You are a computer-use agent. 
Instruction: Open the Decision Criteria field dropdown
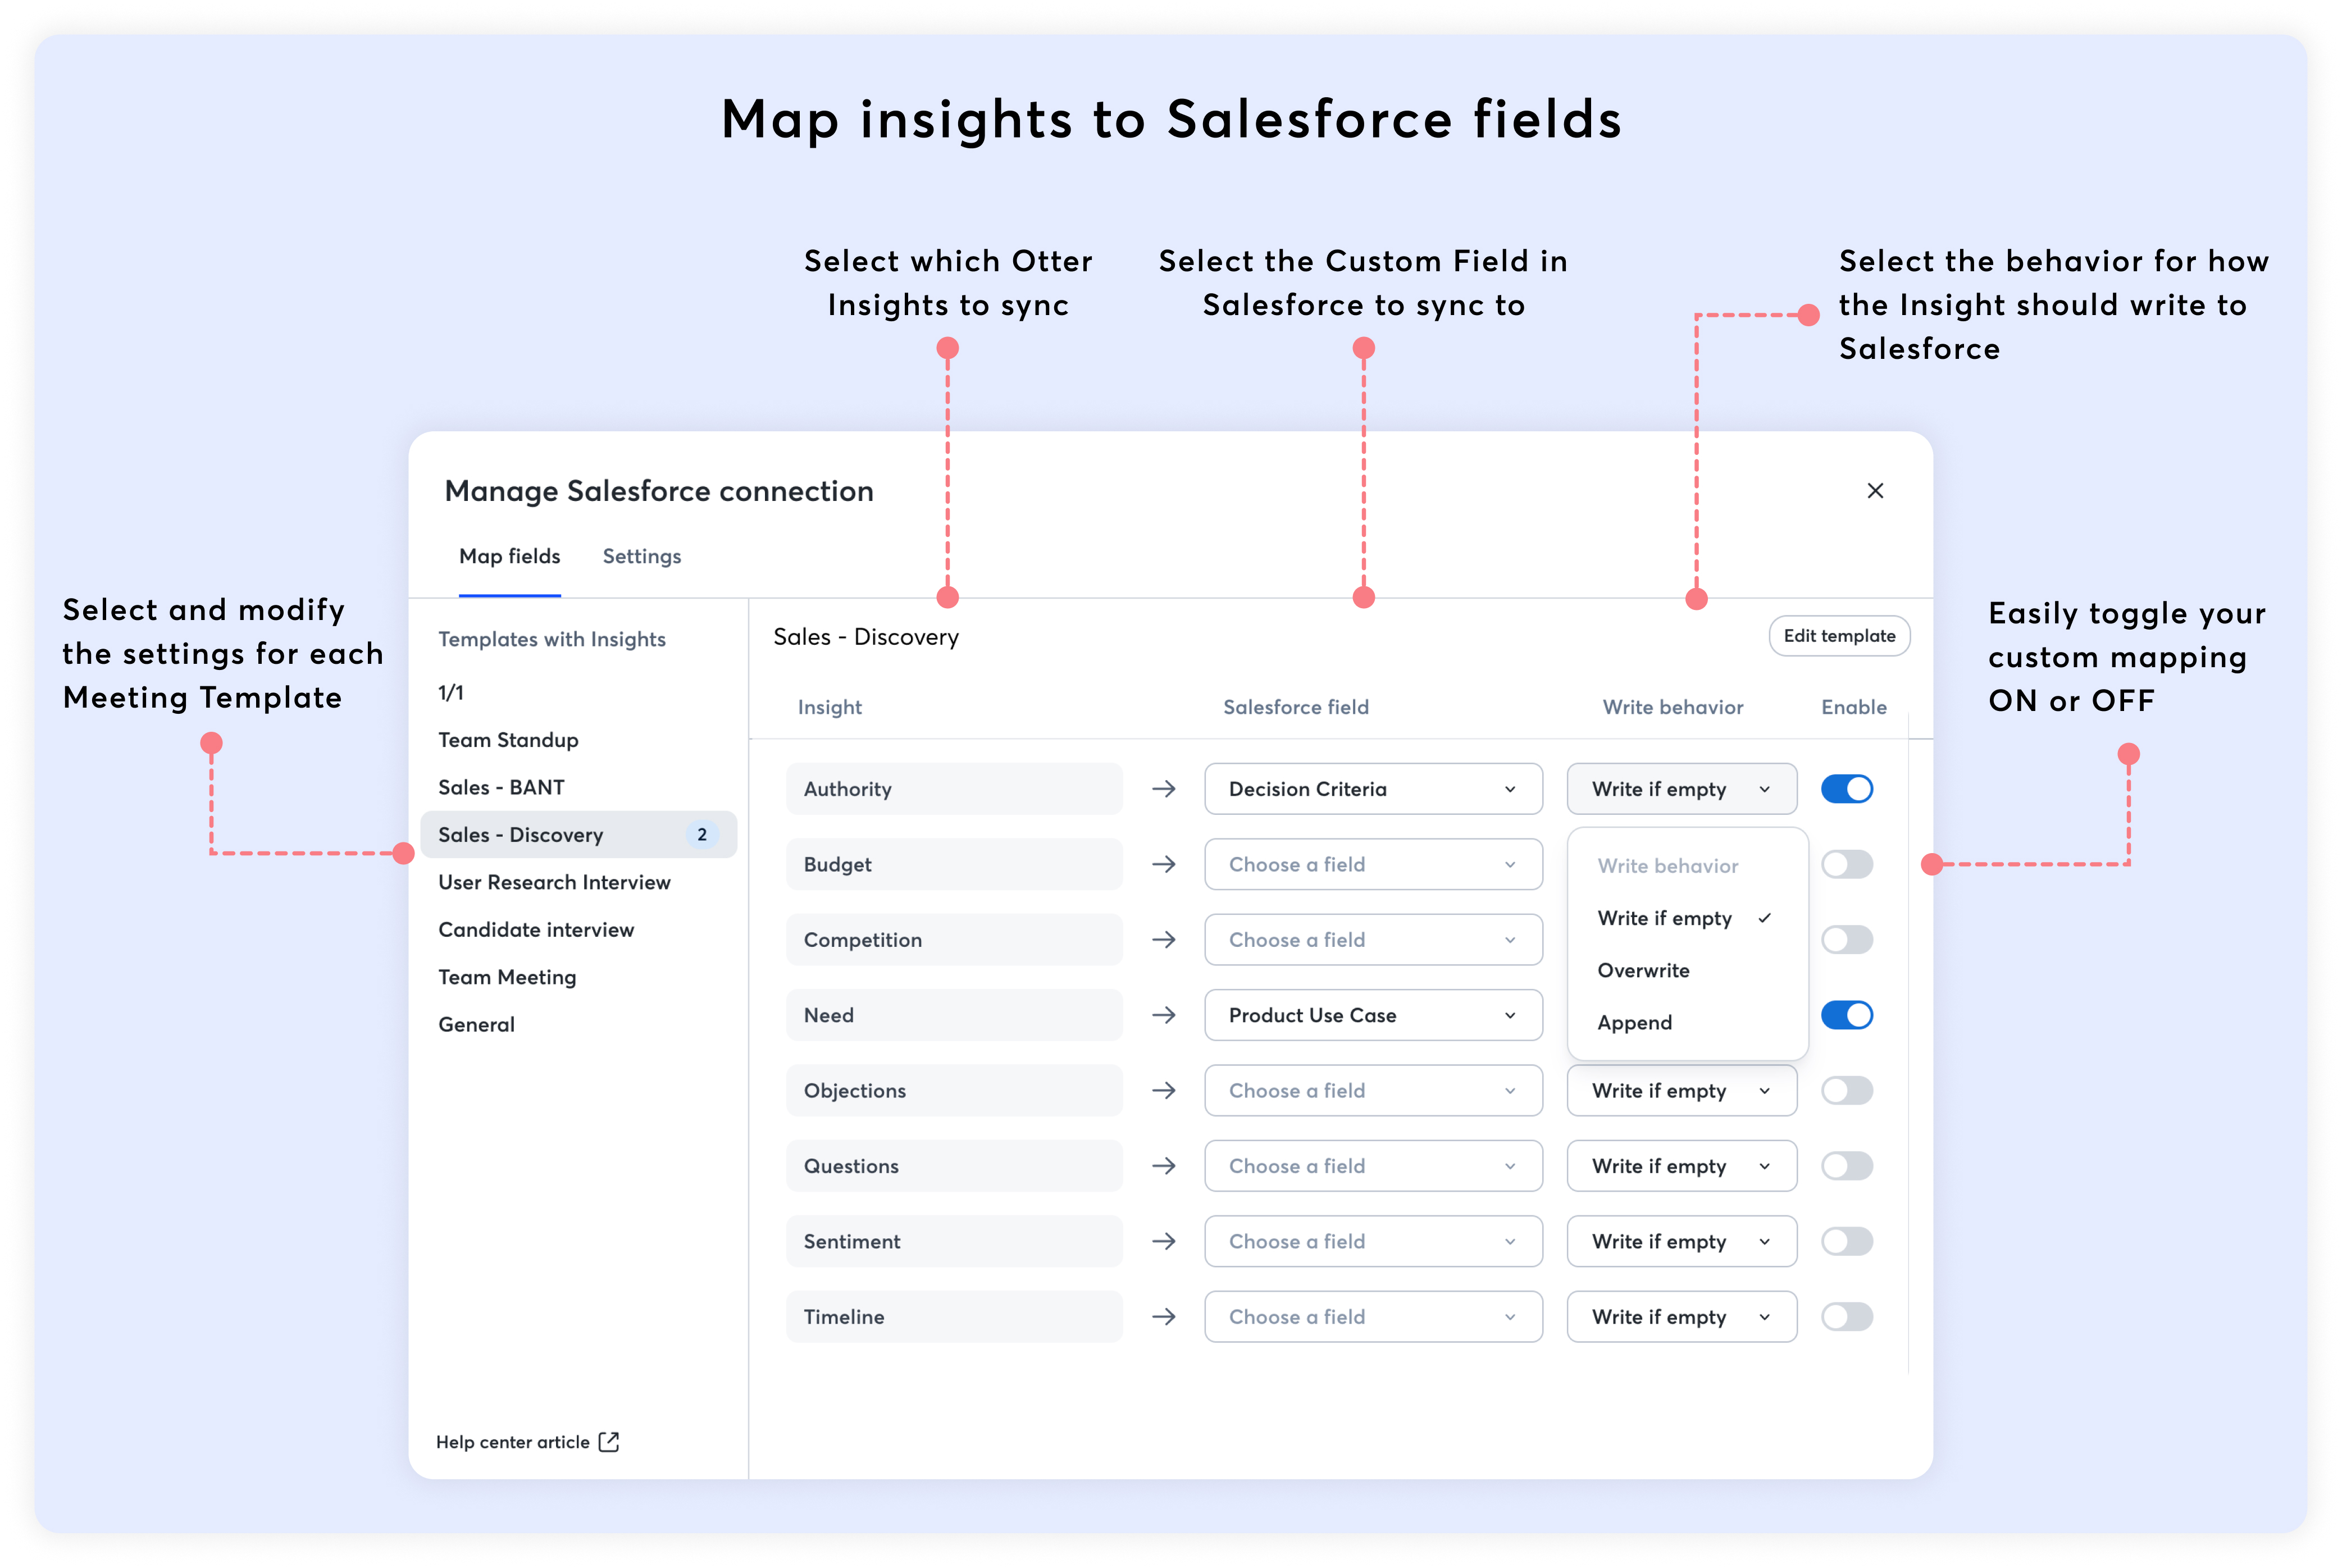(x=1372, y=789)
